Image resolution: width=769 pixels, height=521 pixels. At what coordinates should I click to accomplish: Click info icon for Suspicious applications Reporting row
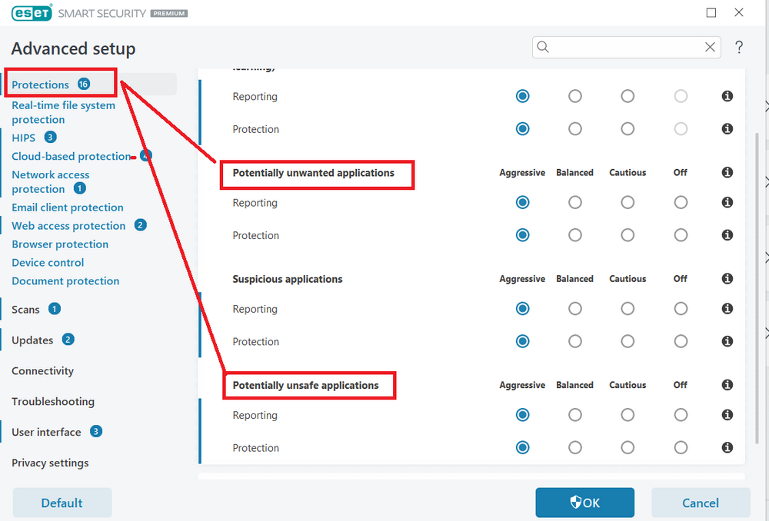click(727, 309)
